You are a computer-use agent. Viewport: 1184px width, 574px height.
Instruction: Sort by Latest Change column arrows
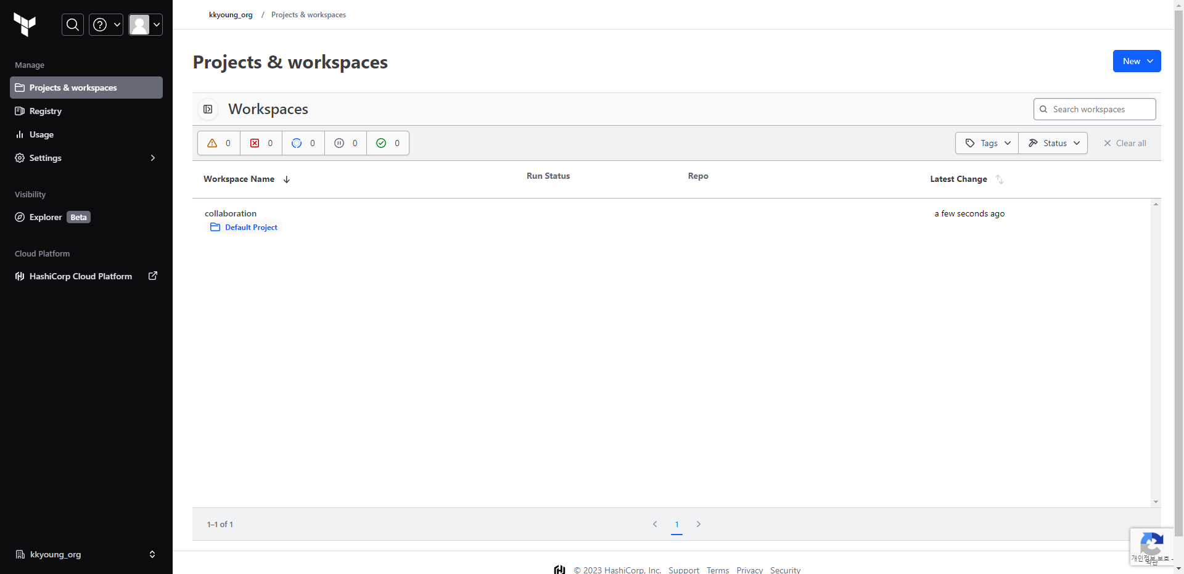click(x=1000, y=179)
